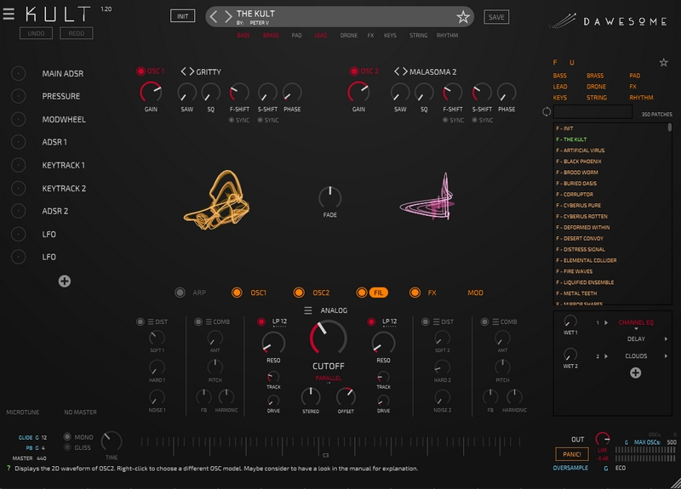Add a new modulator with plus icon
The width and height of the screenshot is (681, 489).
point(64,281)
